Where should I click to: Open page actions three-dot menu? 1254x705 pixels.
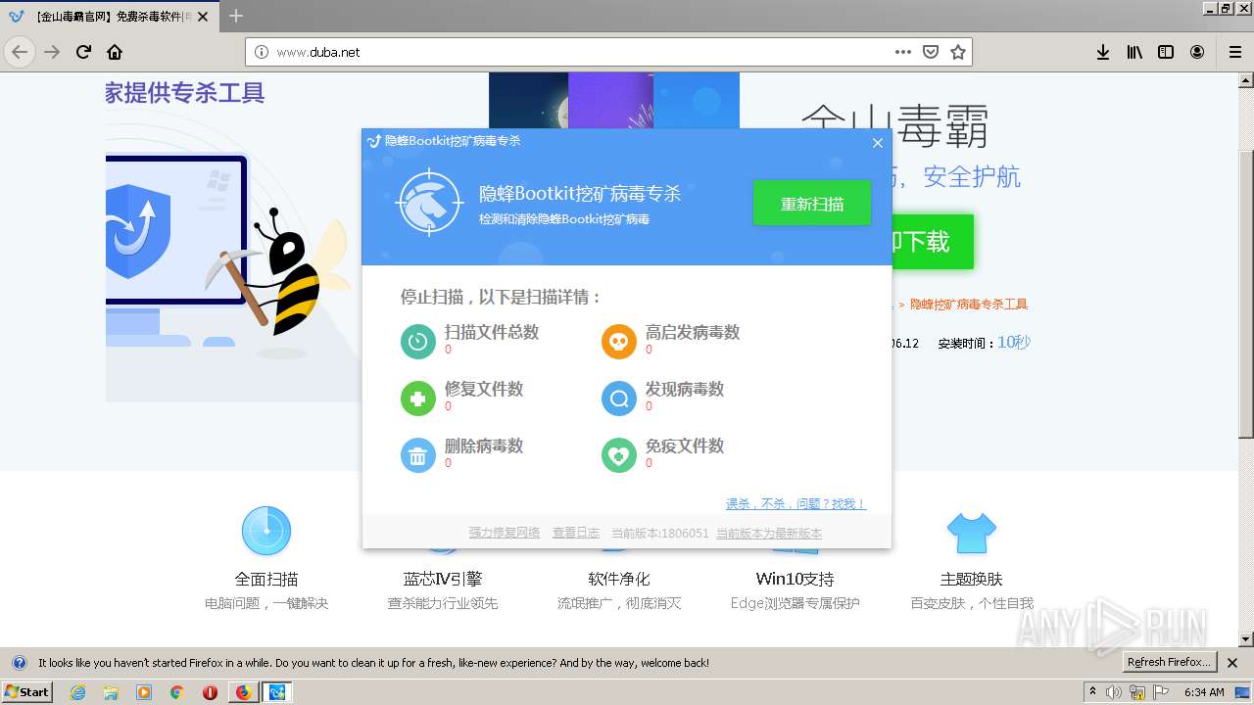point(903,52)
